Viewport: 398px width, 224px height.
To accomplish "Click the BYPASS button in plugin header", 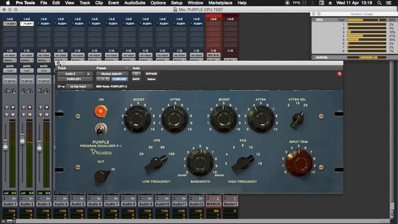I will (151, 73).
